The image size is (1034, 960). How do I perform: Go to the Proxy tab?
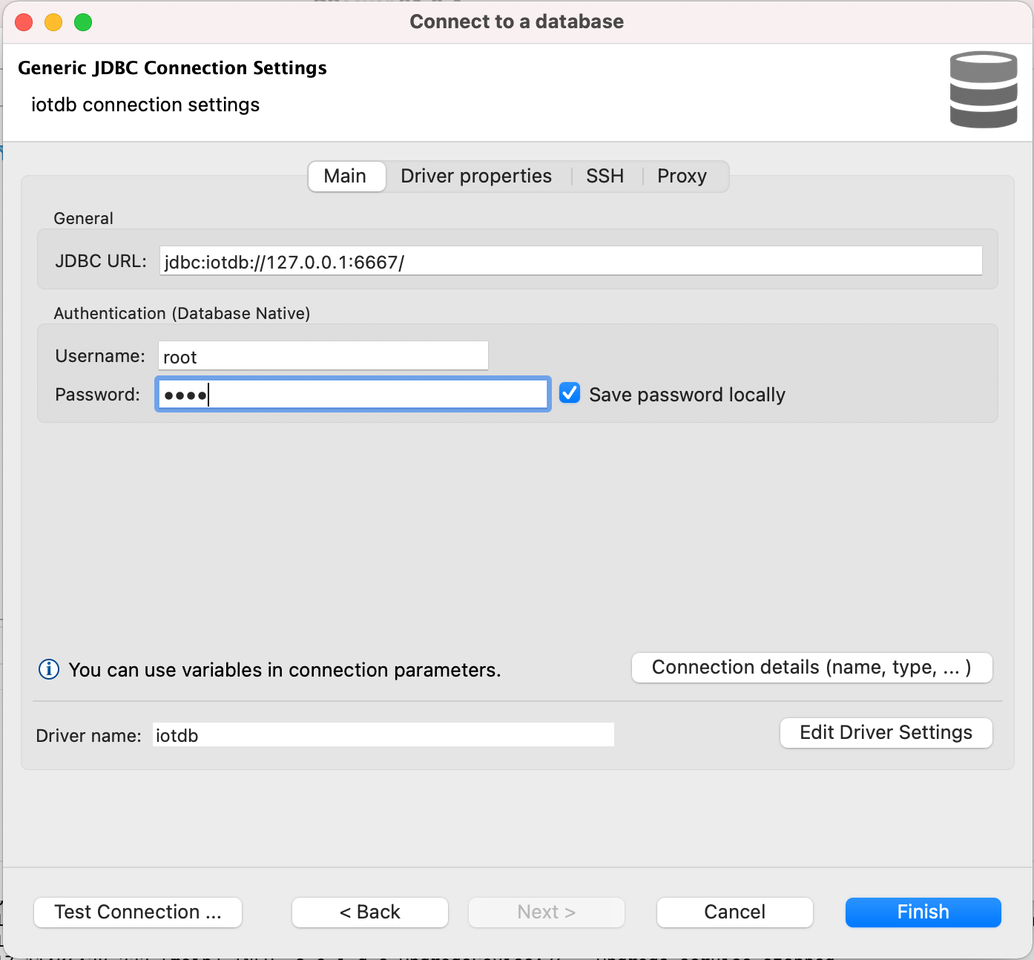[x=682, y=177]
